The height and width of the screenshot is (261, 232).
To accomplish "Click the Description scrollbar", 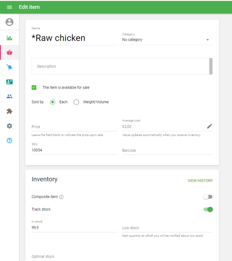I will pyautogui.click(x=211, y=66).
